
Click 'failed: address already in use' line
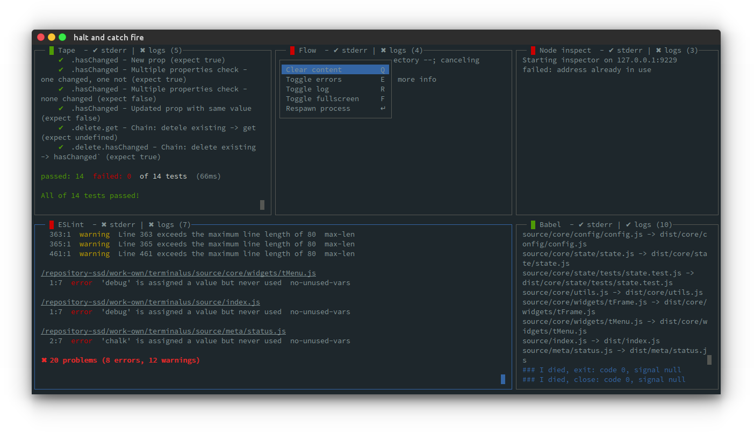pos(587,69)
